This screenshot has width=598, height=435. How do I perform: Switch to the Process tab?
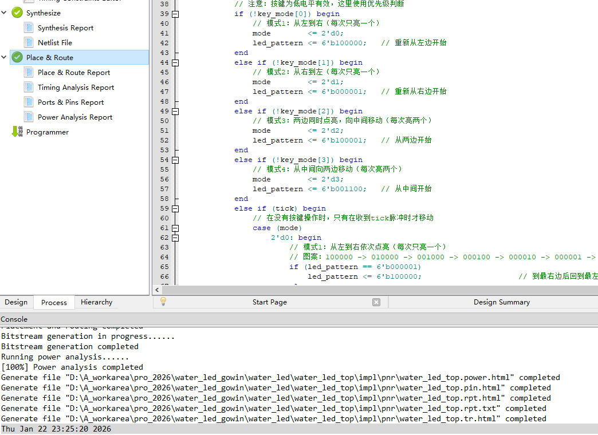click(54, 302)
